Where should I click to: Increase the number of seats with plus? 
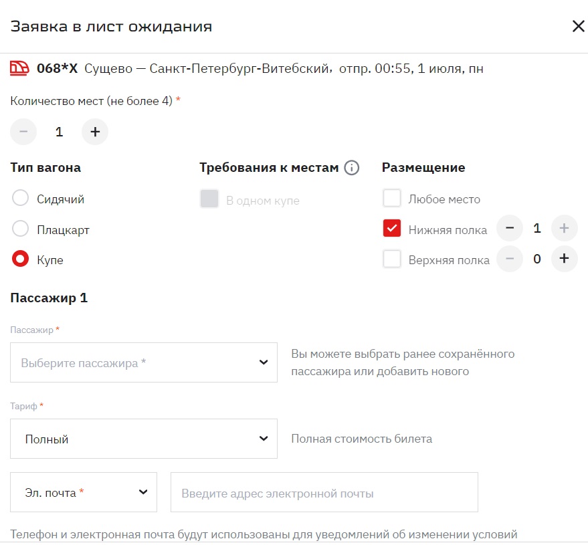tap(95, 132)
